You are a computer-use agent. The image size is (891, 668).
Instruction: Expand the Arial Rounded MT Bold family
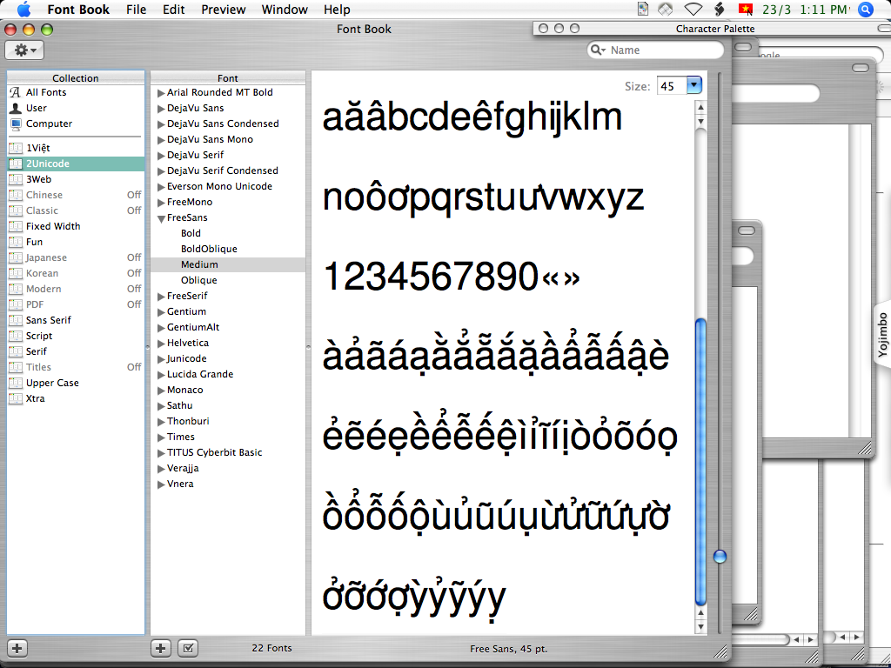click(x=161, y=93)
